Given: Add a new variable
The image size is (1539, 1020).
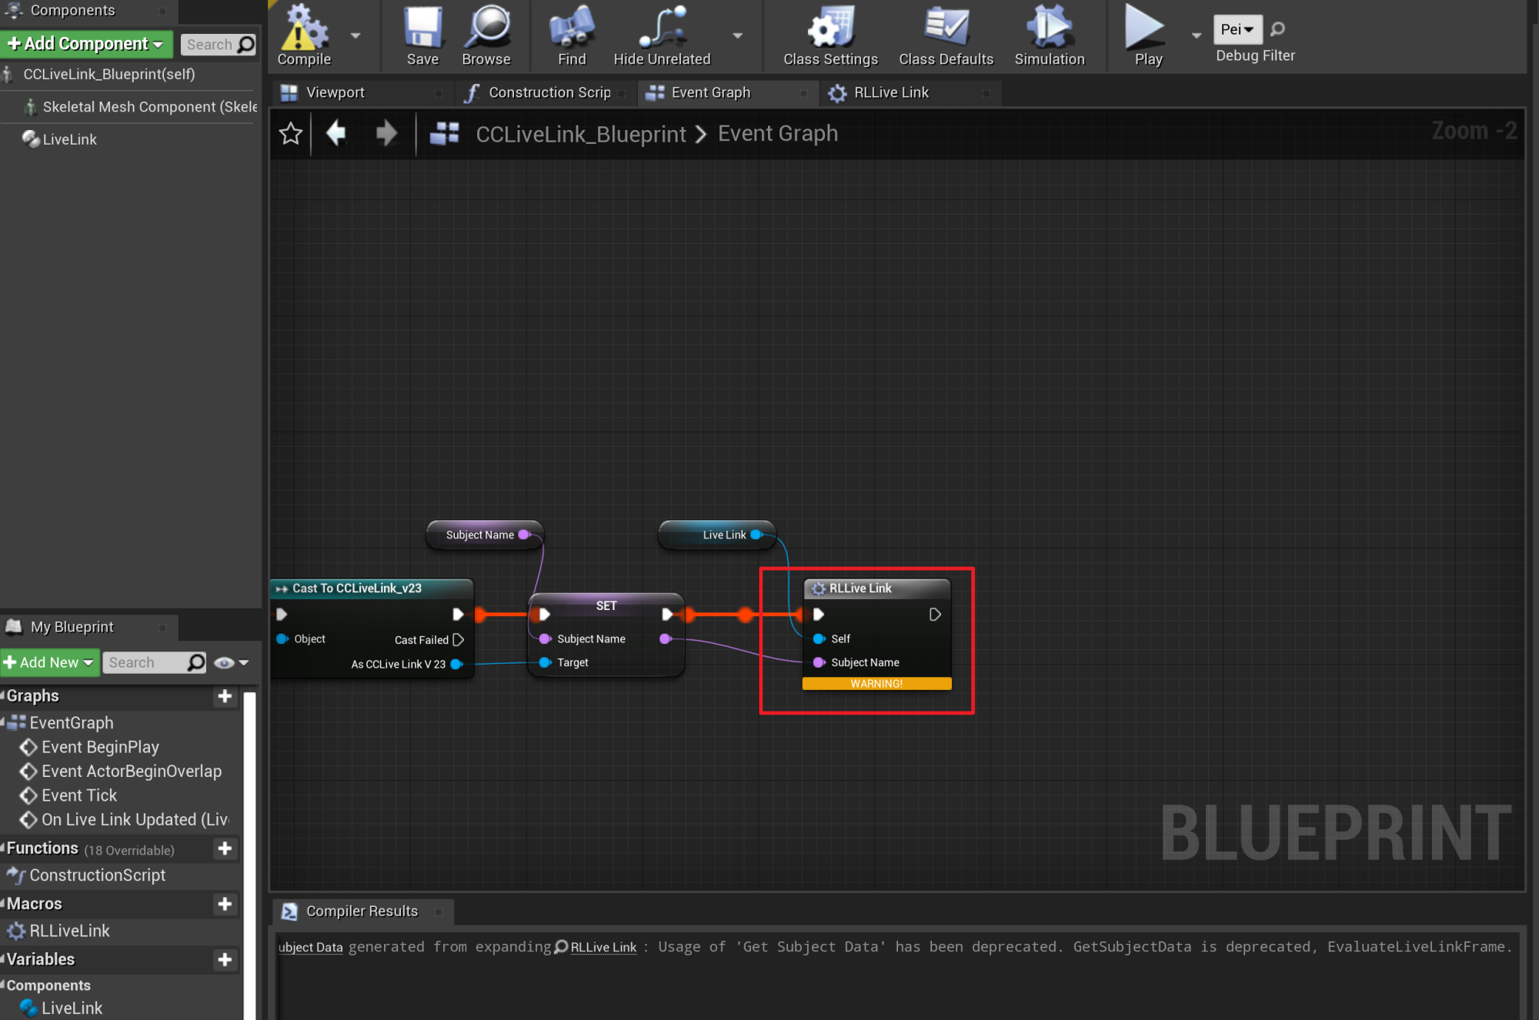Looking at the screenshot, I should click(225, 959).
